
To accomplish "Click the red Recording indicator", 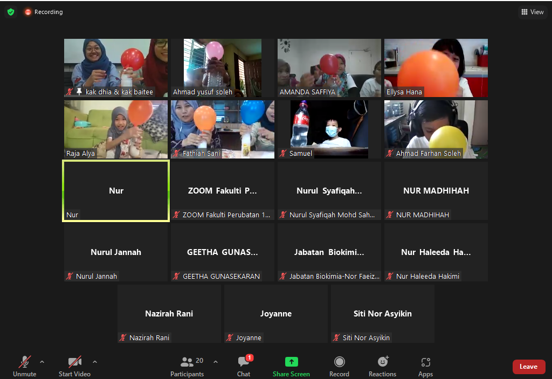I will click(x=44, y=12).
